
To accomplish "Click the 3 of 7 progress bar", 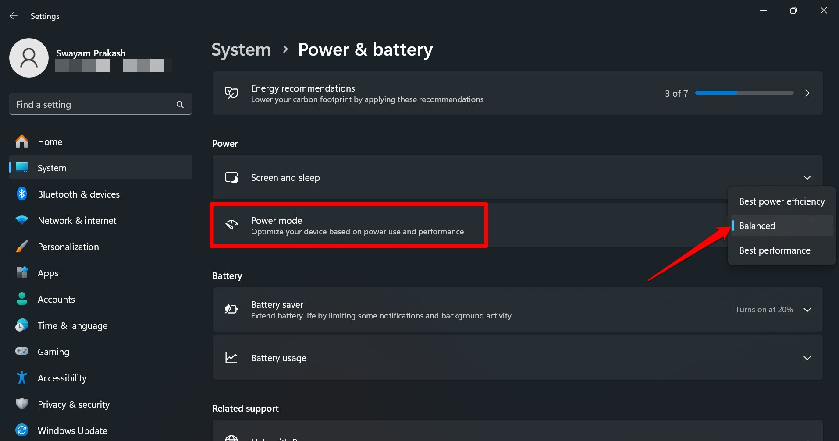I will (744, 93).
